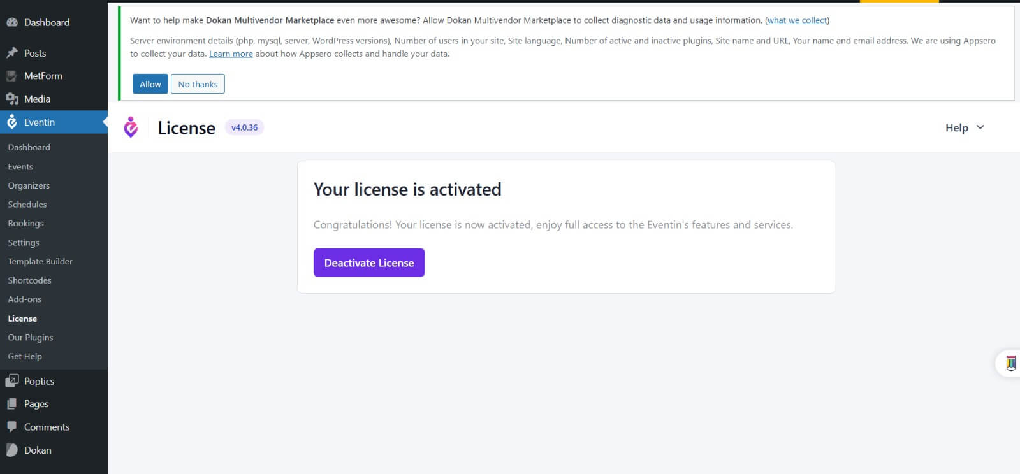Click the Allow button in Dokan notice
Viewport: 1020px width, 474px height.
pyautogui.click(x=150, y=84)
